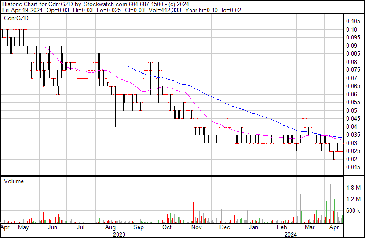Viewport: 365px width, 238px height.
Task: Click the 'Op=0.03' value in header
Action: (x=58, y=10)
